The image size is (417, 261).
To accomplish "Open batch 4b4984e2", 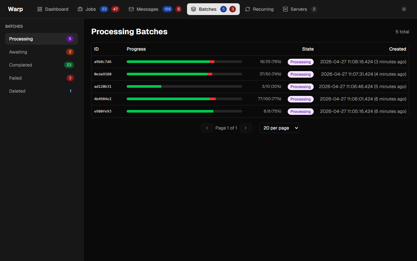I will [x=103, y=99].
